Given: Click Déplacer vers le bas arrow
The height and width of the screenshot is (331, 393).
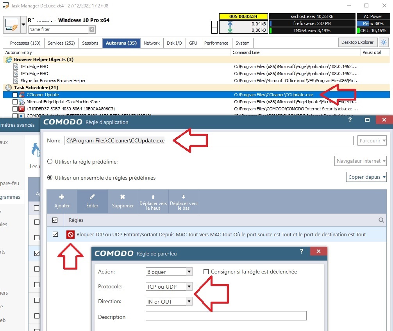Looking at the screenshot, I should (x=184, y=197).
